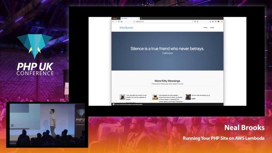The width and height of the screenshot is (272, 153).
Task: Close the Kitty Quotes browser tab
Action: click(x=139, y=18)
